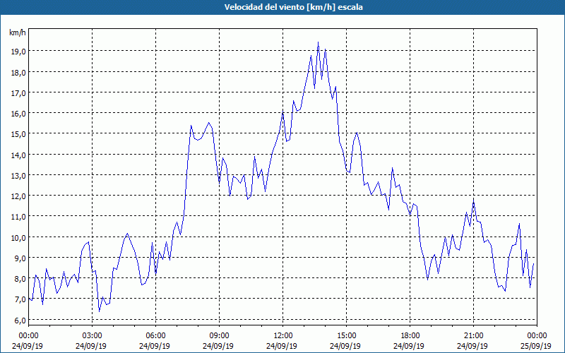Click the 'km/h' unit label
The width and height of the screenshot is (565, 353).
point(18,32)
